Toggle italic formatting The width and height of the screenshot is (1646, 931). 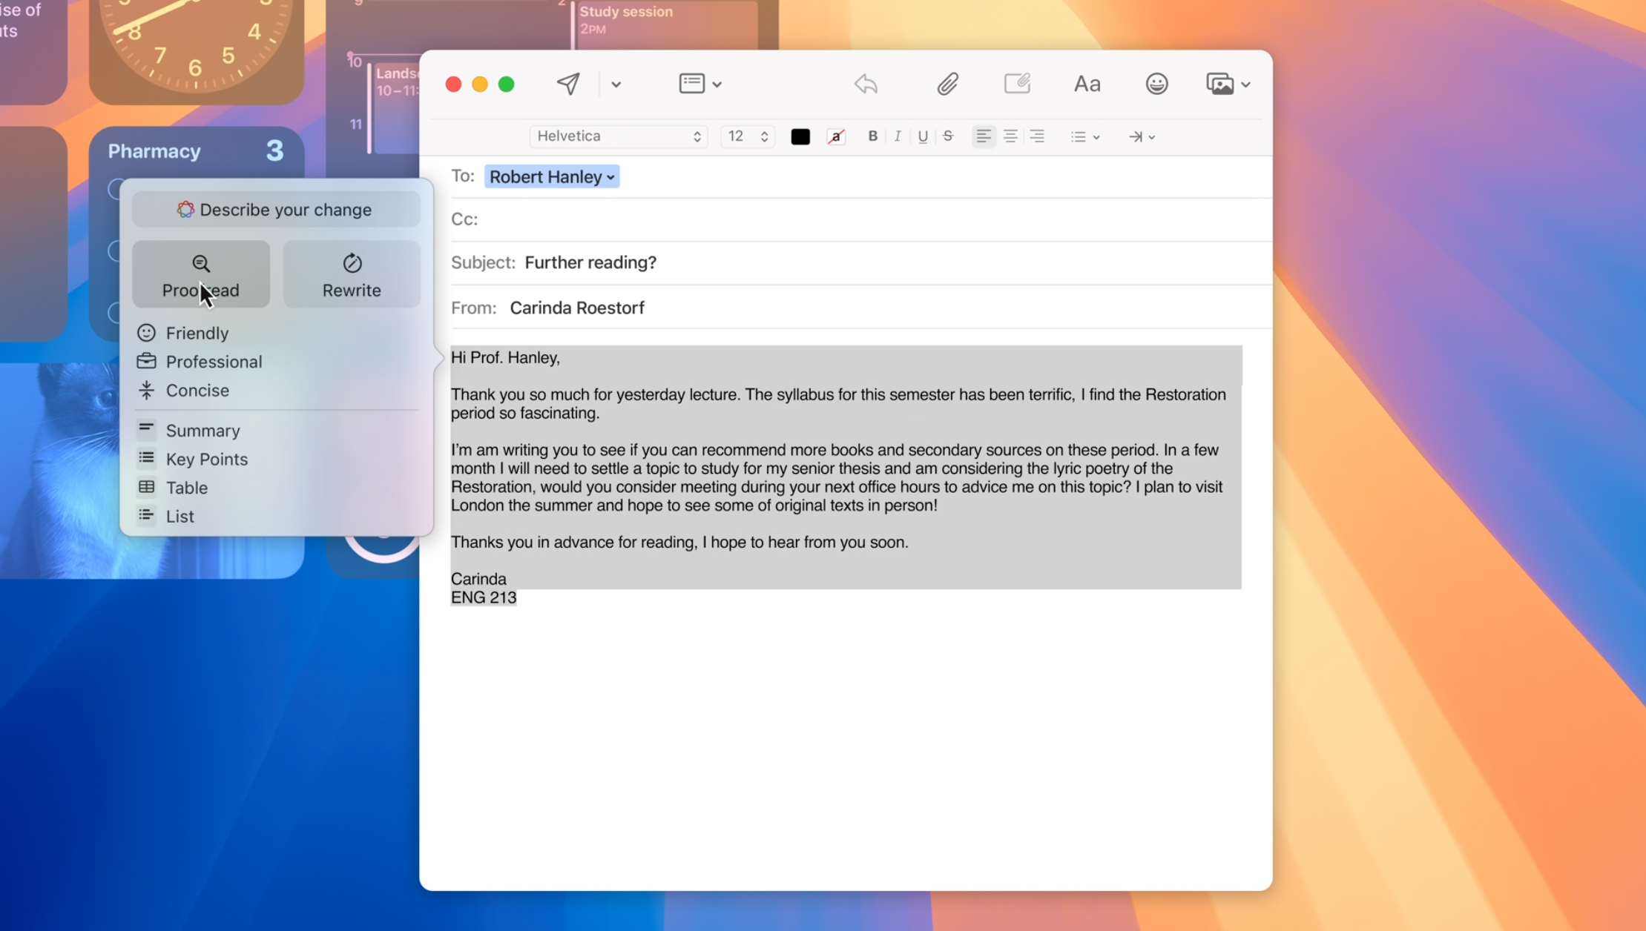(898, 136)
